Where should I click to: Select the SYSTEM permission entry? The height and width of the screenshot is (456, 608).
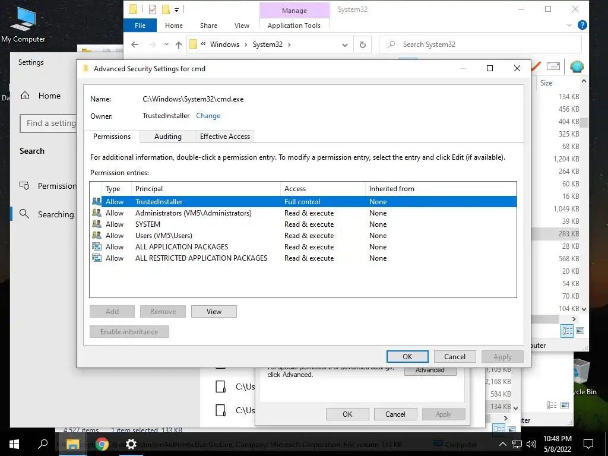pos(303,224)
